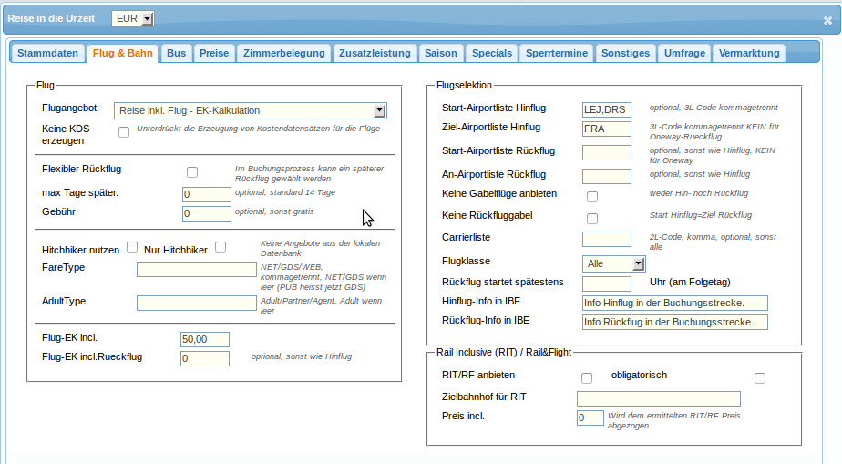Go to the Vermarktung tab

(x=749, y=53)
